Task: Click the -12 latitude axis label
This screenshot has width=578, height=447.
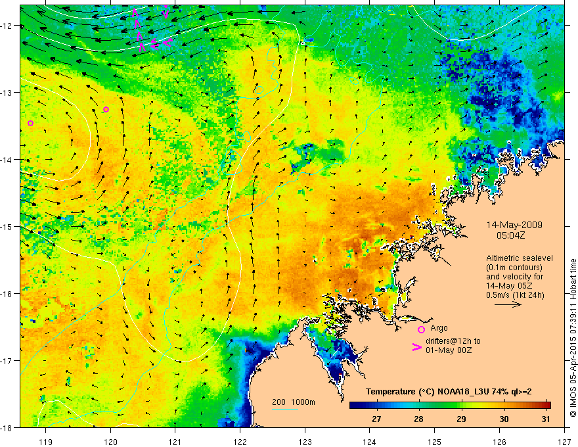Action: pos(7,26)
